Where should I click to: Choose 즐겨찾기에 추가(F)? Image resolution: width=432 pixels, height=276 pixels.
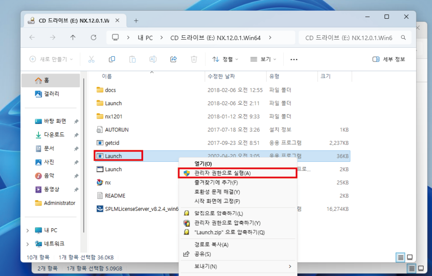point(238,182)
